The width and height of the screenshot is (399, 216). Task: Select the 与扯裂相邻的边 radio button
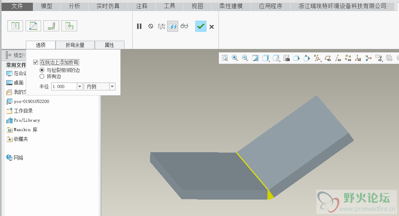[42, 70]
